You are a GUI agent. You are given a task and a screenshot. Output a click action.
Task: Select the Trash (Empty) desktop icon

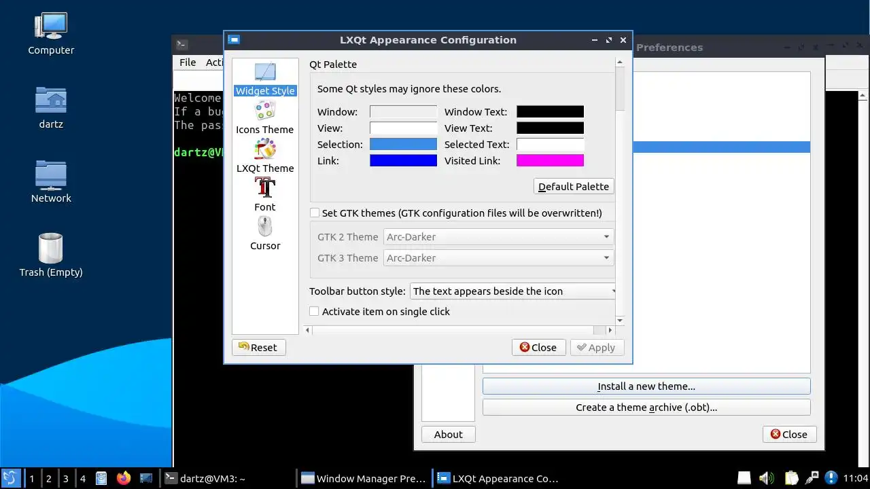(51, 256)
